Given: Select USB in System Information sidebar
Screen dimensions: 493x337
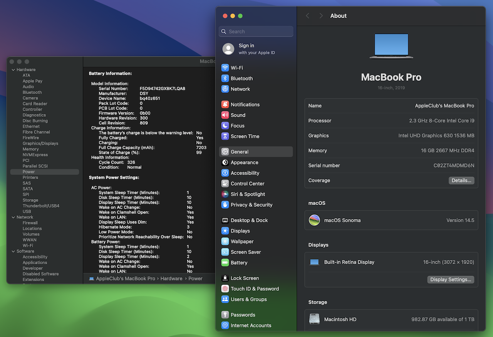Looking at the screenshot, I should pos(27,211).
